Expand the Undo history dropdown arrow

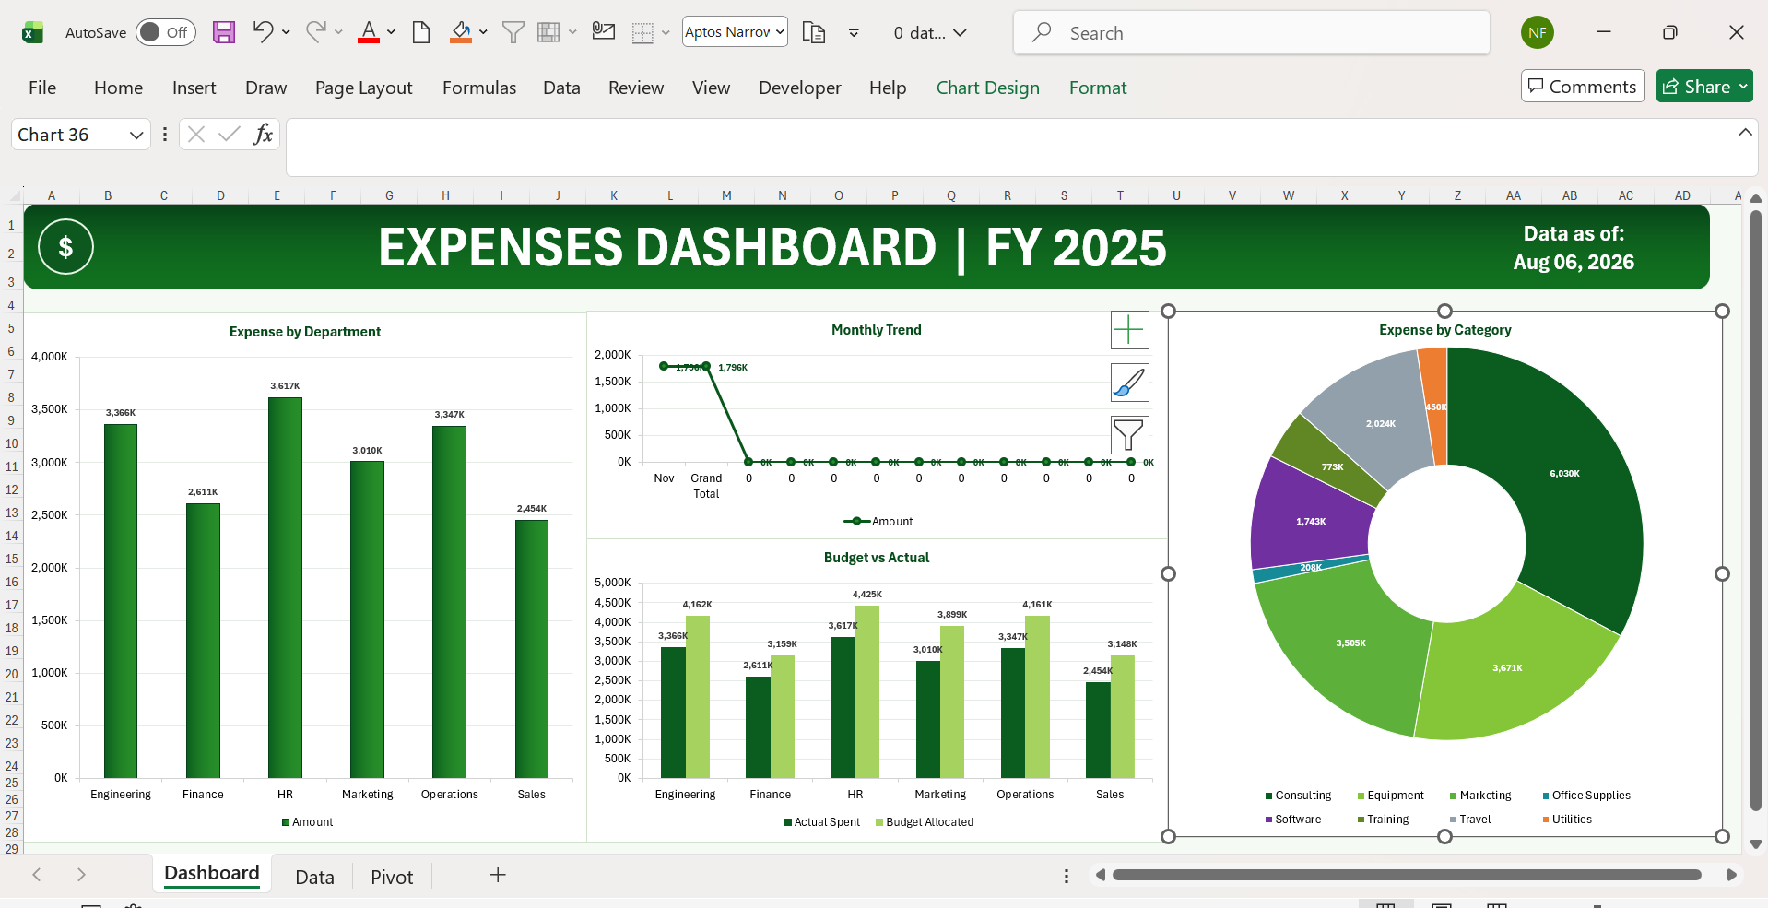(286, 32)
